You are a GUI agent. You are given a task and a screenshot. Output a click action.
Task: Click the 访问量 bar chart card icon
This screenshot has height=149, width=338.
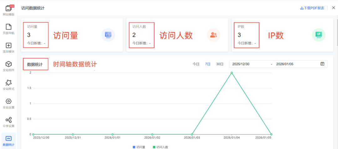pyautogui.click(x=108, y=35)
